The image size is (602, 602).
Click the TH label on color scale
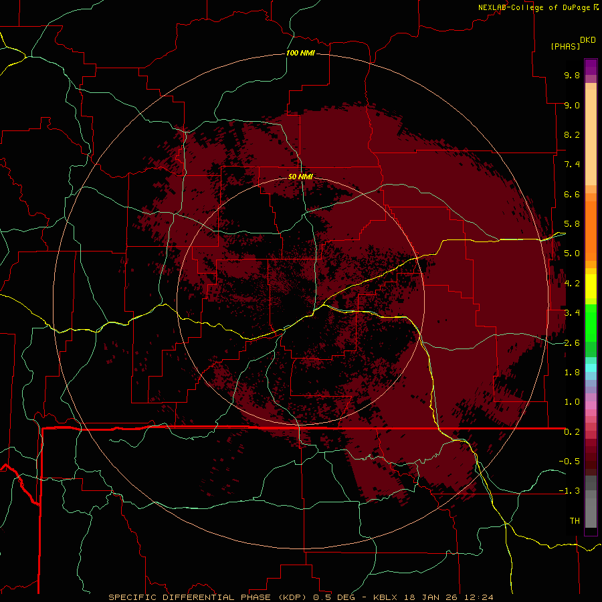click(575, 521)
